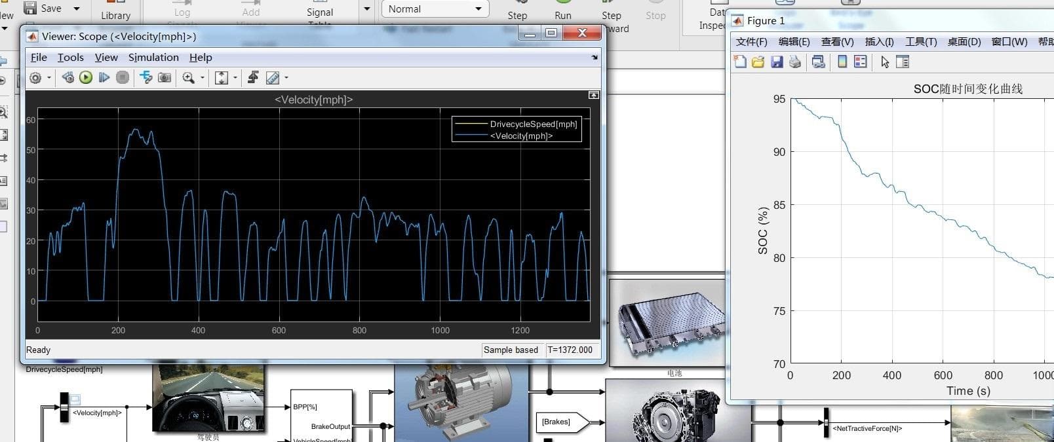This screenshot has width=1054, height=442.
Task: Expand the configuration gear dropdown arrow
Action: [x=49, y=78]
